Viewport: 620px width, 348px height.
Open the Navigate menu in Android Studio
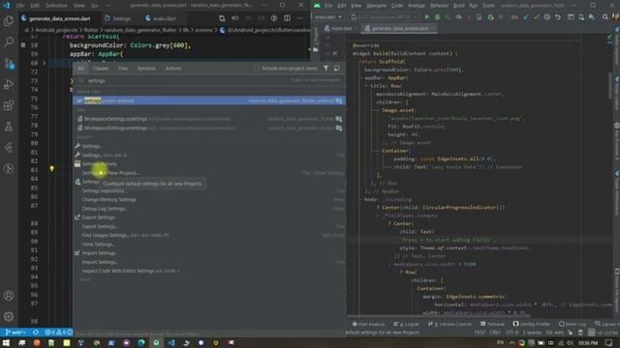pos(377,6)
